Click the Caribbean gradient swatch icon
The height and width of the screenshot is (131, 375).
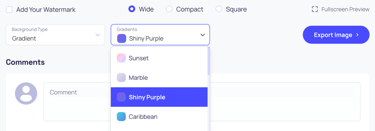click(x=121, y=117)
